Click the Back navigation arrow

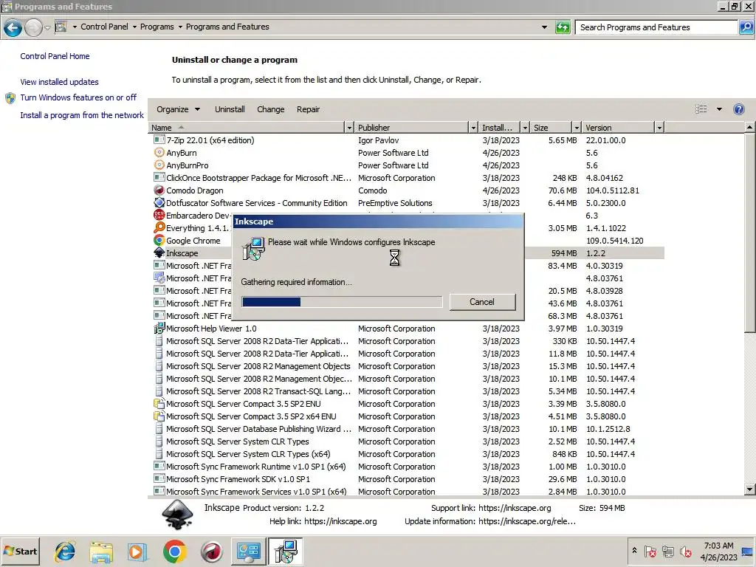(13, 27)
